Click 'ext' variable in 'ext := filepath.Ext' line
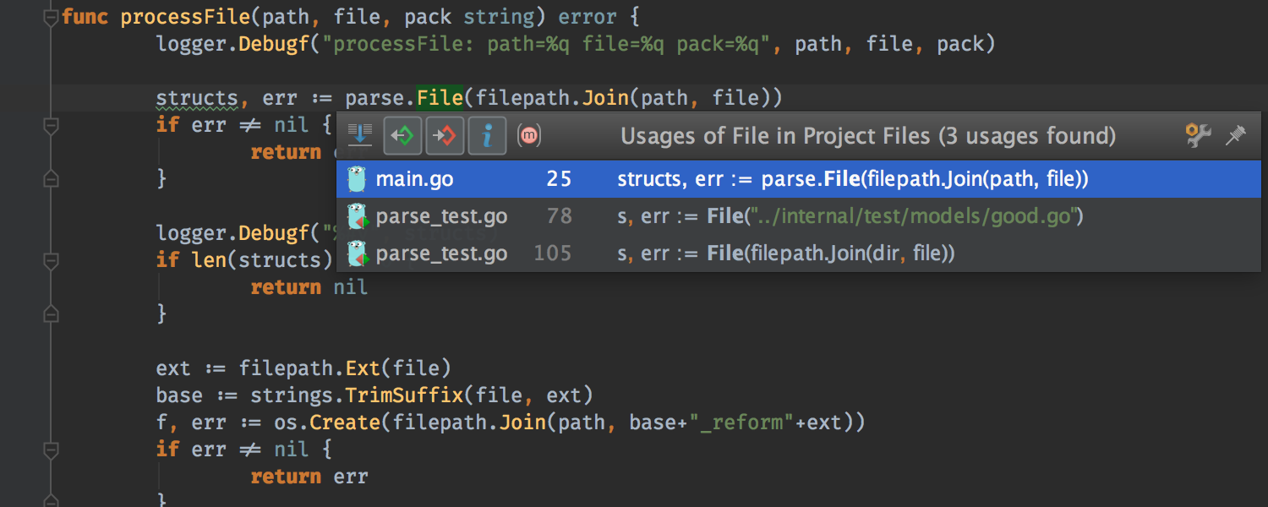 tap(173, 368)
